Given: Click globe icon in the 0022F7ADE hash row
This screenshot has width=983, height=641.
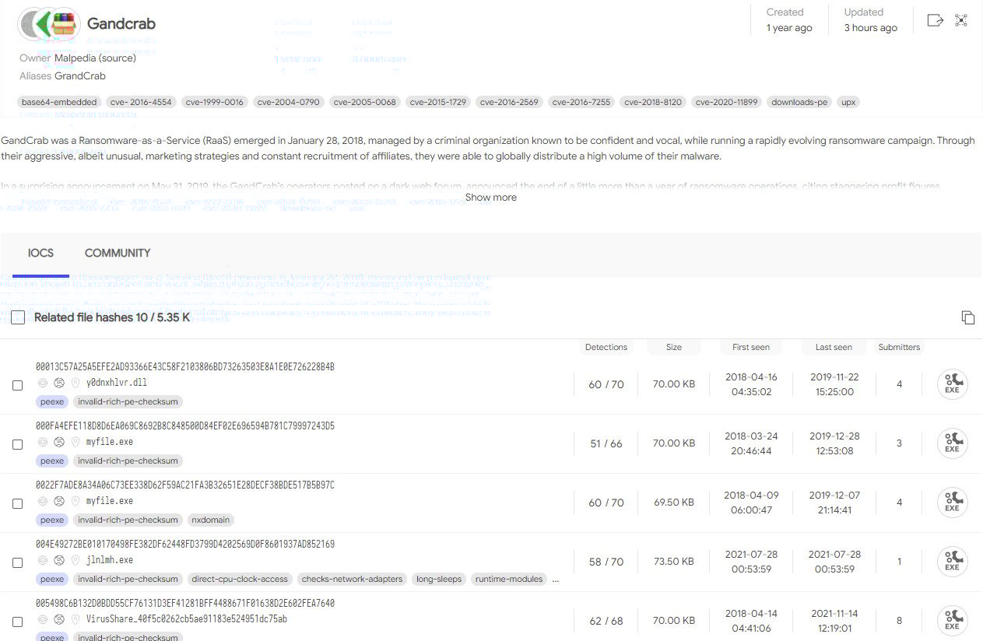Looking at the screenshot, I should (x=58, y=501).
